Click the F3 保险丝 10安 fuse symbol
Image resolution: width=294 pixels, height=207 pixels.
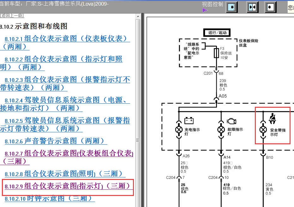(216, 53)
